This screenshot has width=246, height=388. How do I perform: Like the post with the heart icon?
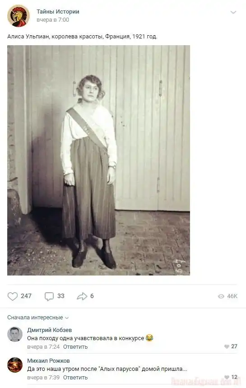pos(13,296)
